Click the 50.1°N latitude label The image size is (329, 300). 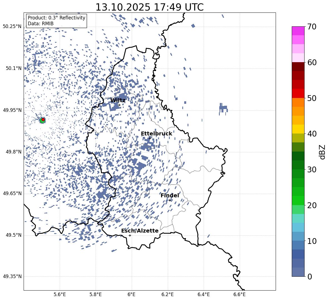pyautogui.click(x=14, y=68)
